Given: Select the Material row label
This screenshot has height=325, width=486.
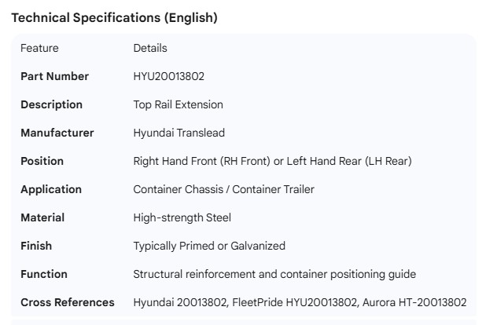Looking at the screenshot, I should click(x=42, y=217).
